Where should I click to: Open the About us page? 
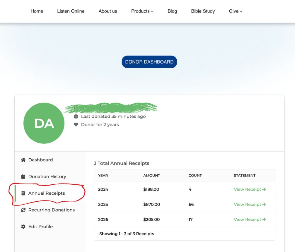click(x=108, y=11)
